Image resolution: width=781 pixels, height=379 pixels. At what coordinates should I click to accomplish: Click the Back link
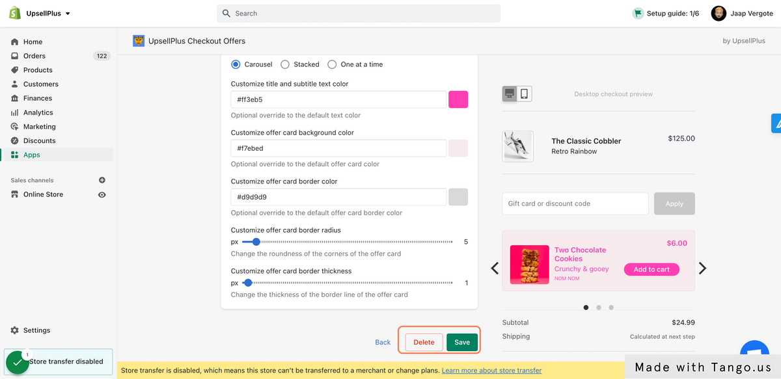(383, 342)
